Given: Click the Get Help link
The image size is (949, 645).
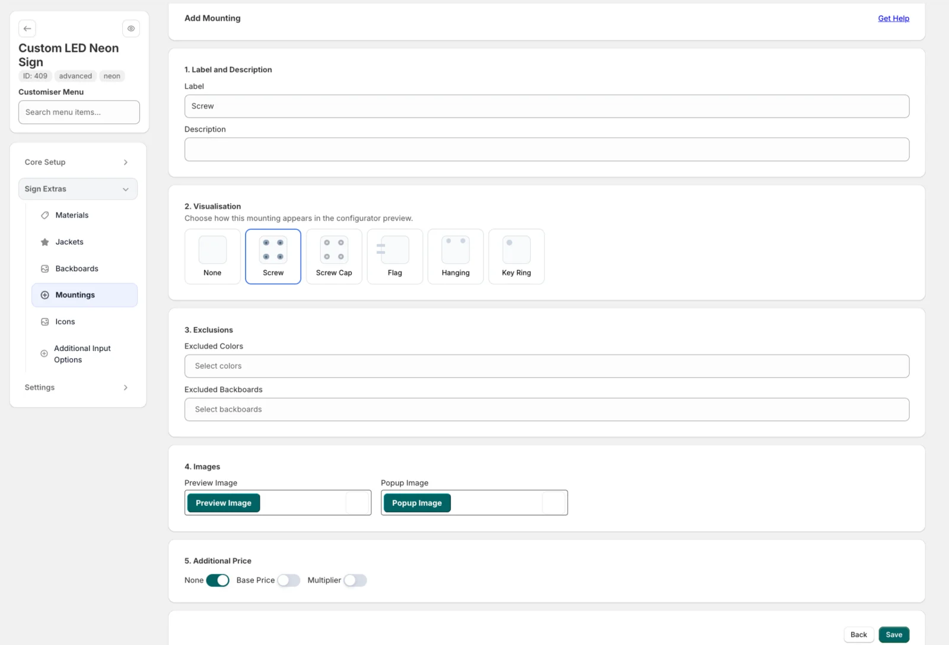Looking at the screenshot, I should 893,18.
